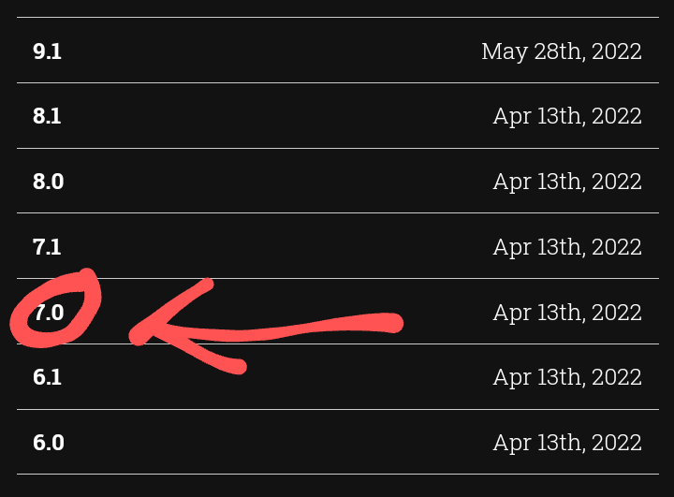Open version 7.1 entry

pos(47,247)
